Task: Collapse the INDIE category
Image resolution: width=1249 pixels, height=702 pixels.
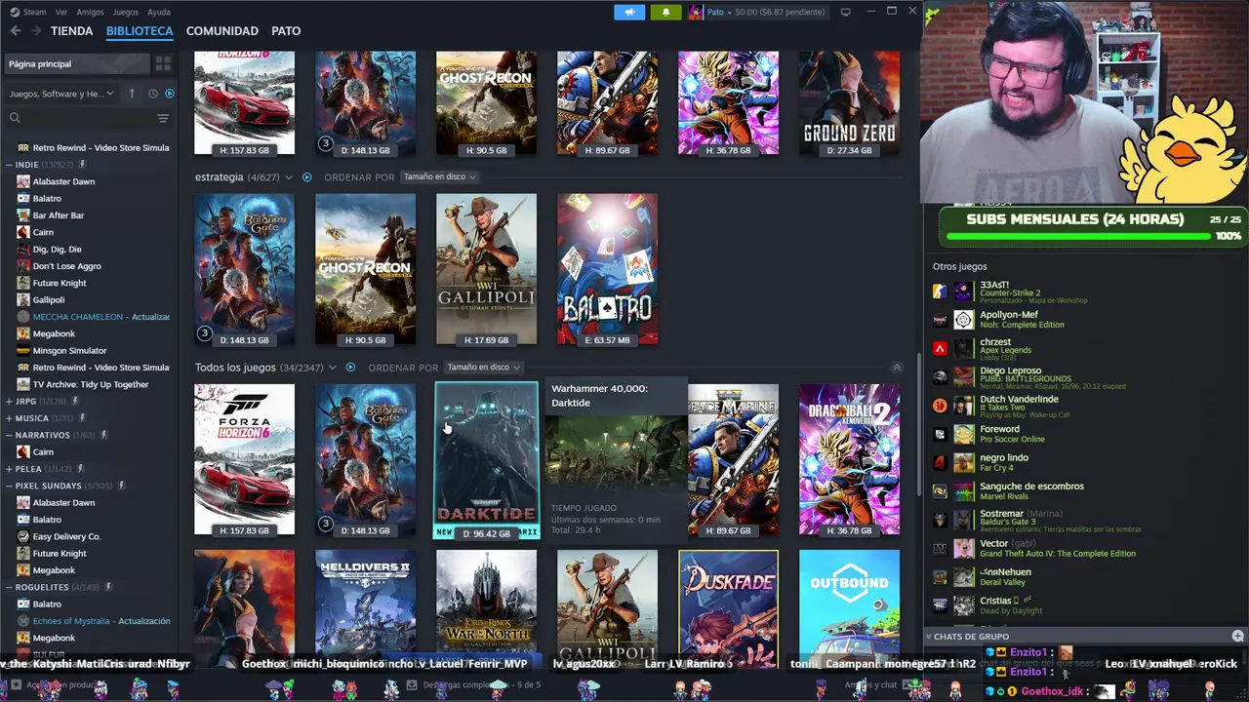Action: click(x=9, y=165)
